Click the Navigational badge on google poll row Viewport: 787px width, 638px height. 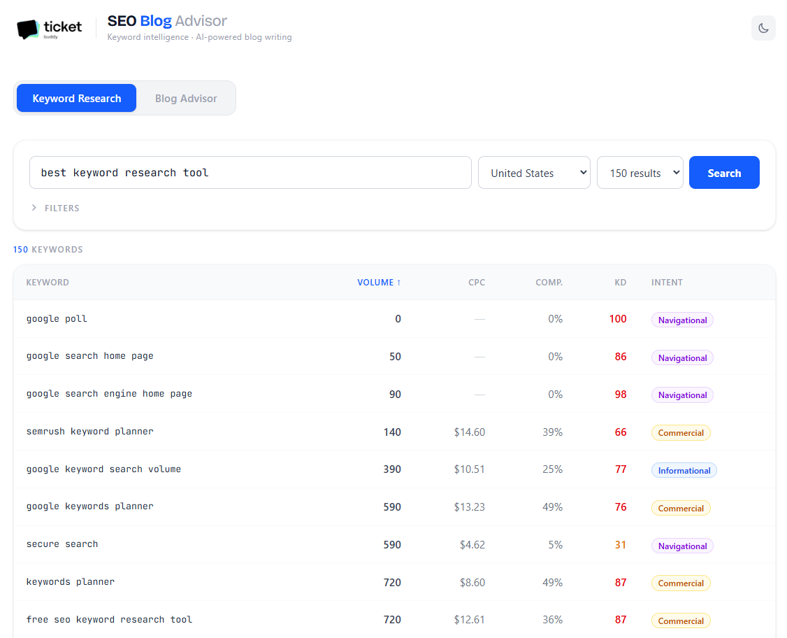tap(682, 320)
